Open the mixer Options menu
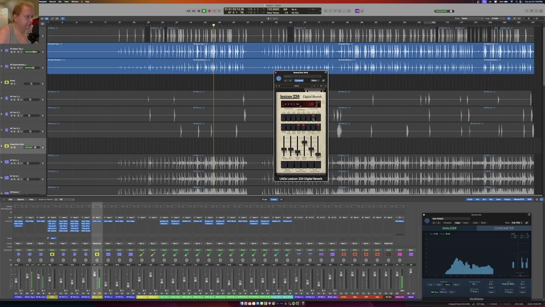Image resolution: width=545 pixels, height=307 pixels. coord(21,199)
